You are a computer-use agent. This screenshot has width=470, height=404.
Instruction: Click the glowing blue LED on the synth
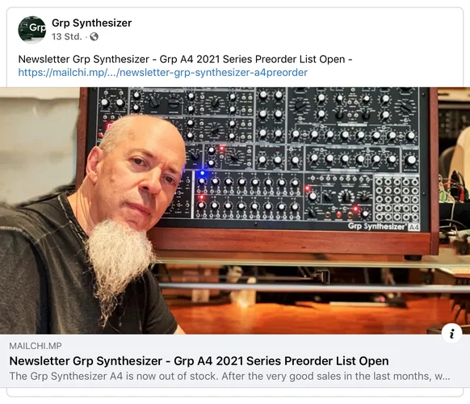tap(203, 173)
